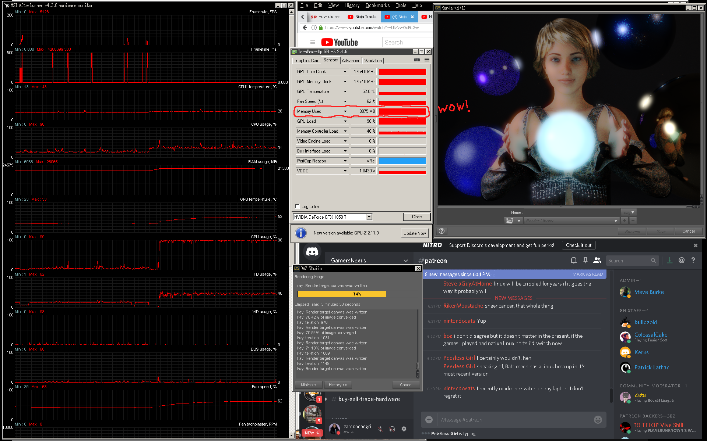
Task: Click the GPU-Z screenshot camera icon
Action: [x=416, y=60]
